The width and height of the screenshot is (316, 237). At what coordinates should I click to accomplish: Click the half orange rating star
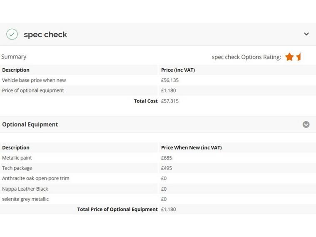(x=299, y=57)
